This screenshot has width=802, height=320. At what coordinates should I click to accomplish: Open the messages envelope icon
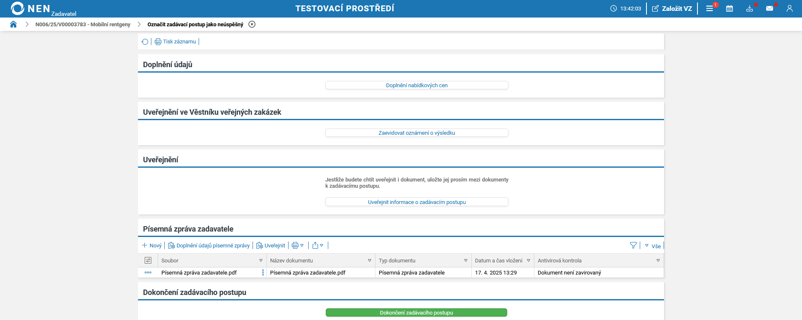tap(769, 8)
